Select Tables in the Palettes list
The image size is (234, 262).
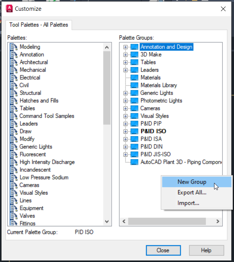[x=27, y=108]
